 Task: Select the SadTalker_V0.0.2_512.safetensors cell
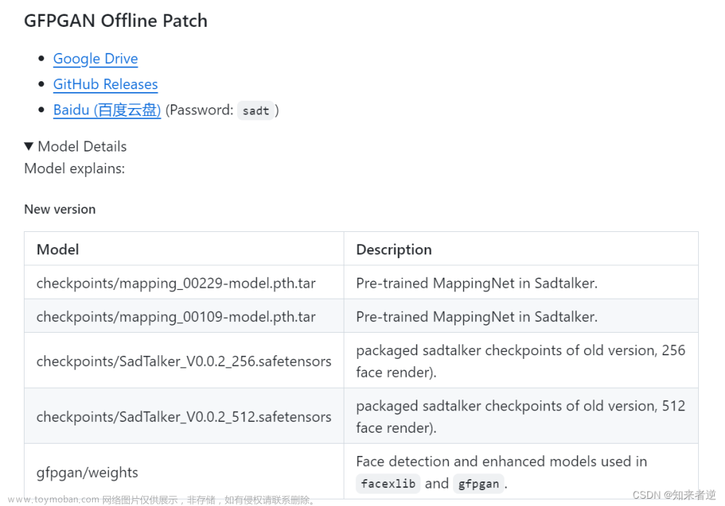(x=184, y=416)
